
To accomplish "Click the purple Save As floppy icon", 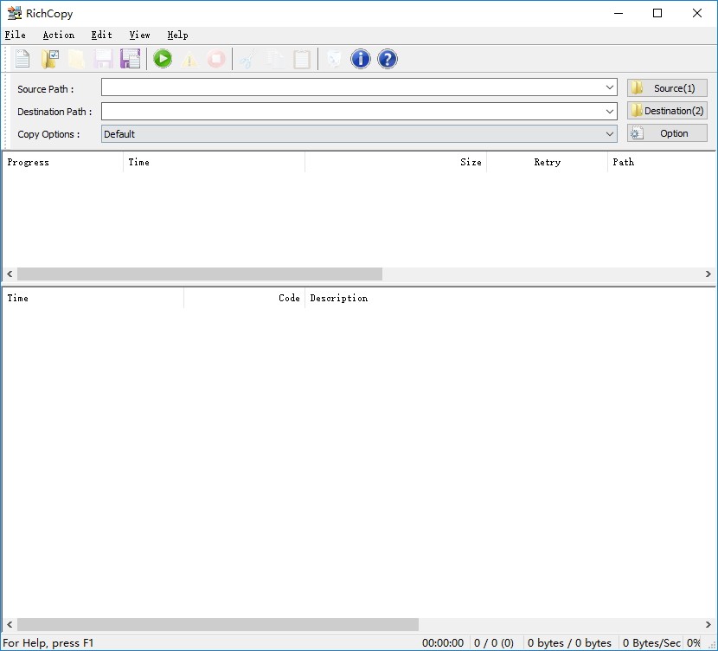I will click(130, 59).
